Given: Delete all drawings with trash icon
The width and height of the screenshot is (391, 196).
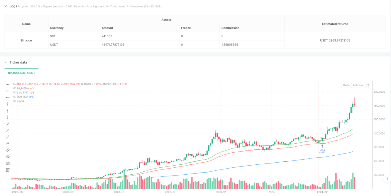Looking at the screenshot, I should point(8,170).
